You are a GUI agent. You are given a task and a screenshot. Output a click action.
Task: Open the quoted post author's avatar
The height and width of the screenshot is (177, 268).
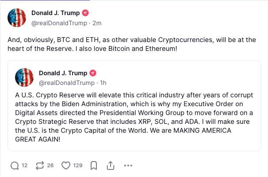tap(25, 77)
